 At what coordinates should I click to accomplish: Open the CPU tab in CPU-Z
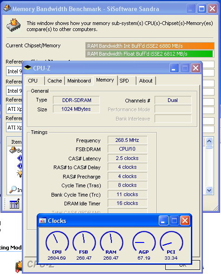(x=34, y=81)
